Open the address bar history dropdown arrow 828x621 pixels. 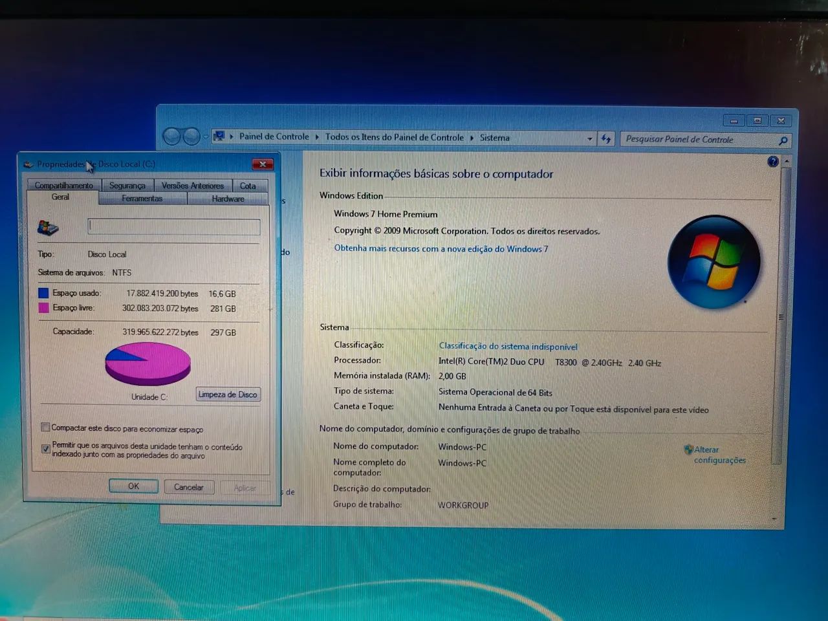(589, 138)
